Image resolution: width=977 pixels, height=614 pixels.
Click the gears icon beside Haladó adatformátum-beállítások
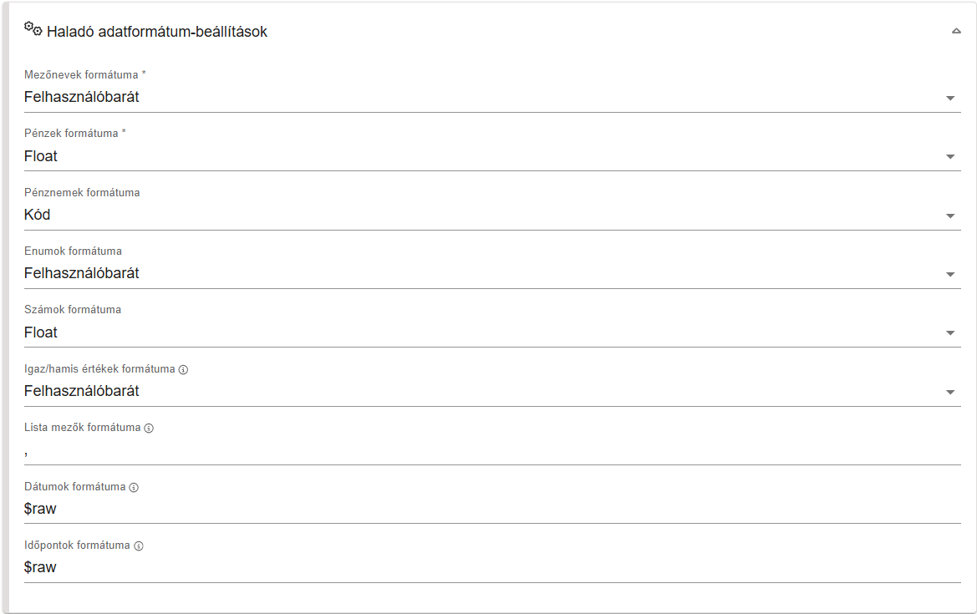point(33,28)
